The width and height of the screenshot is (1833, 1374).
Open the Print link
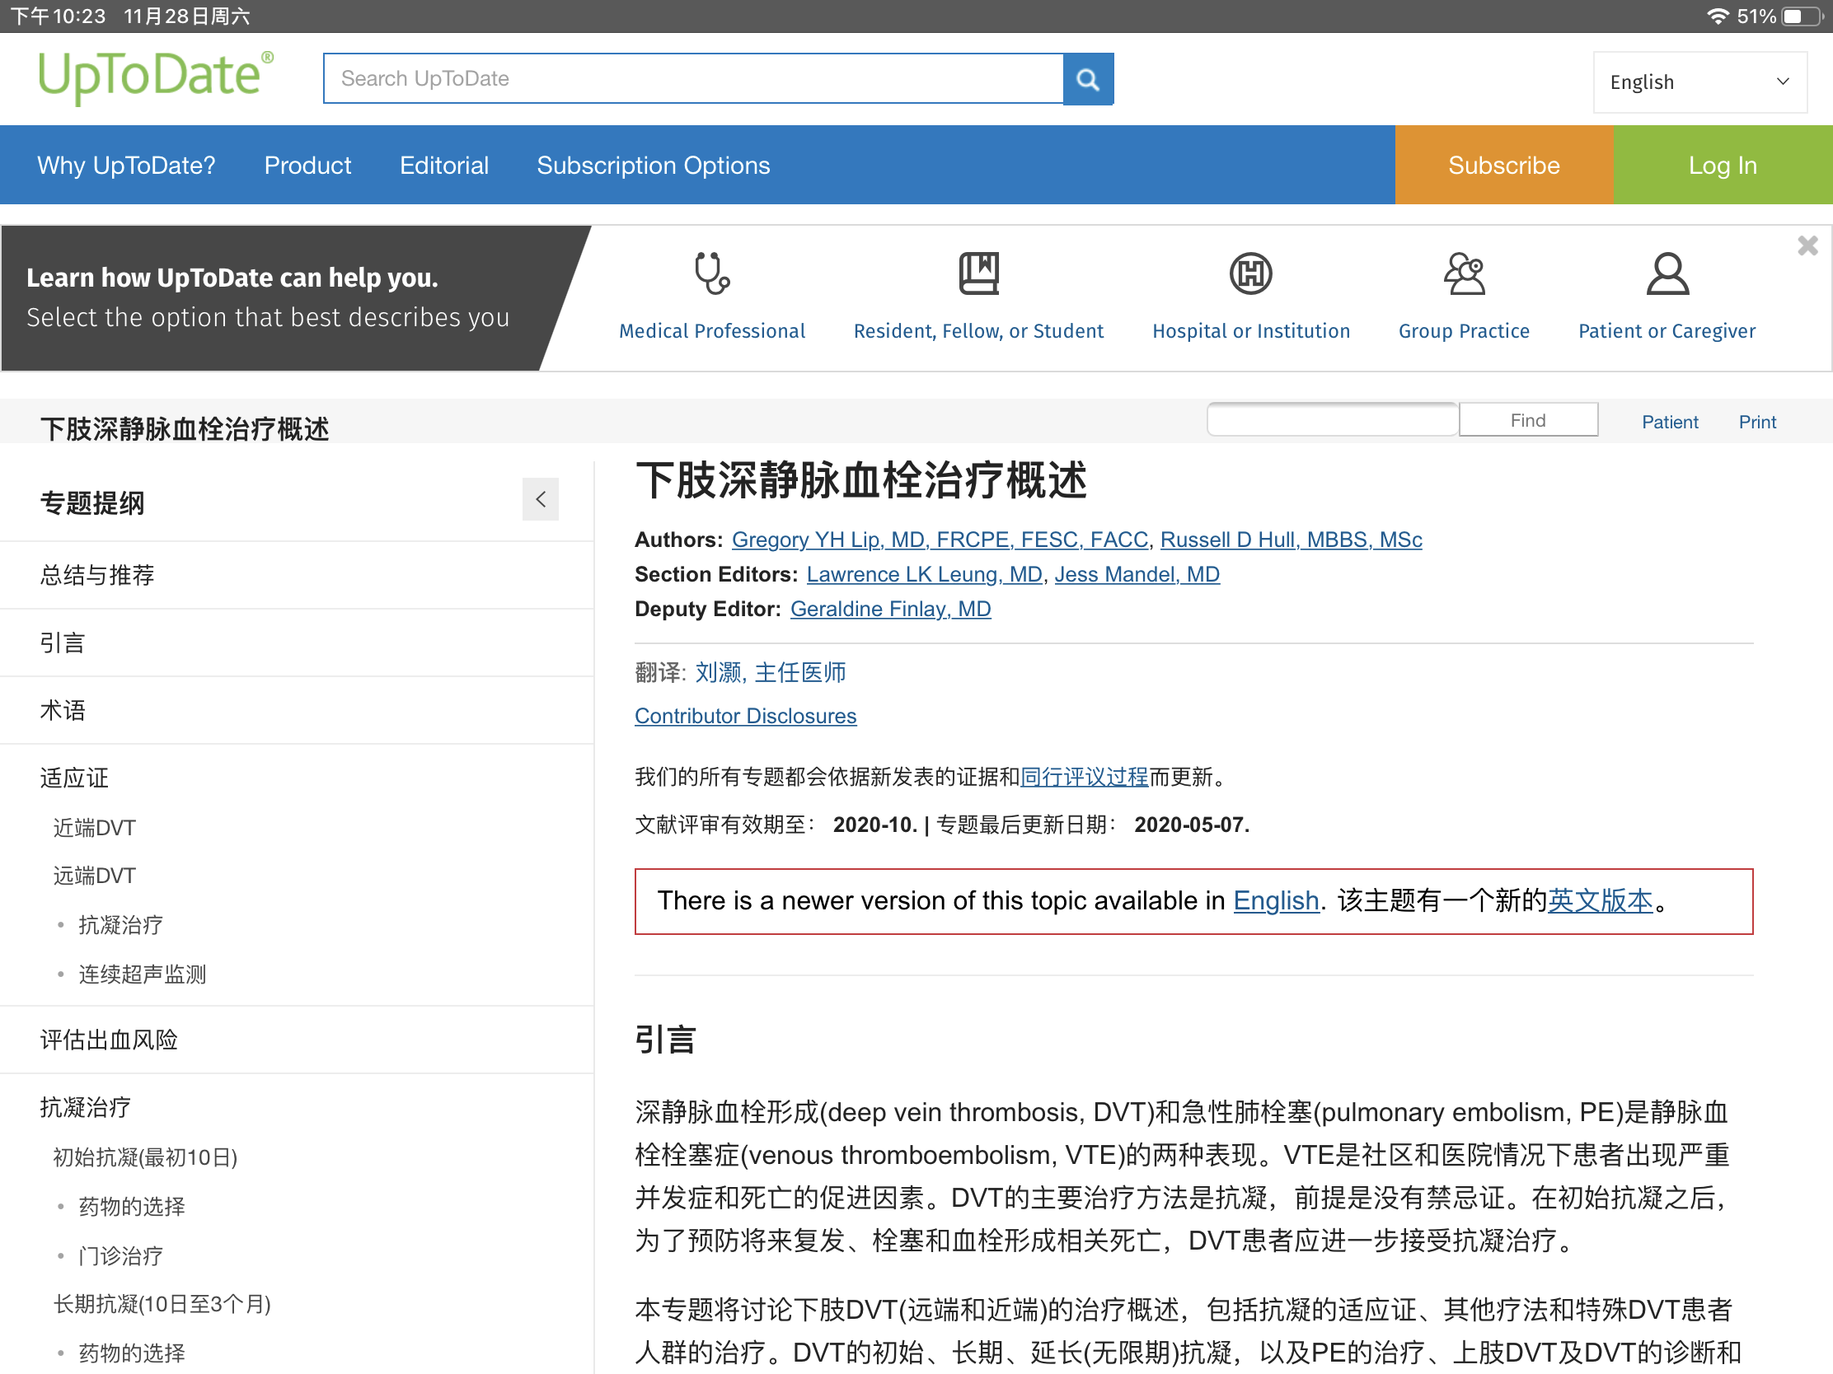click(1757, 423)
